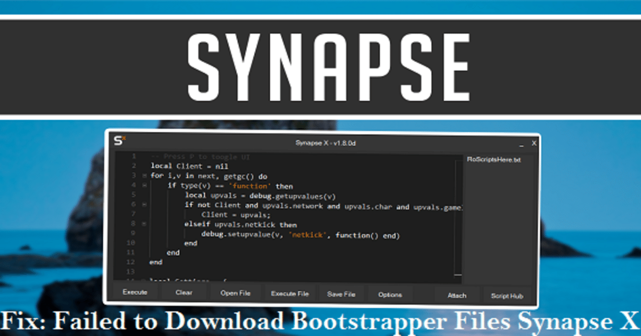Attach Synapse X to the game
The image size is (641, 336).
click(x=457, y=295)
